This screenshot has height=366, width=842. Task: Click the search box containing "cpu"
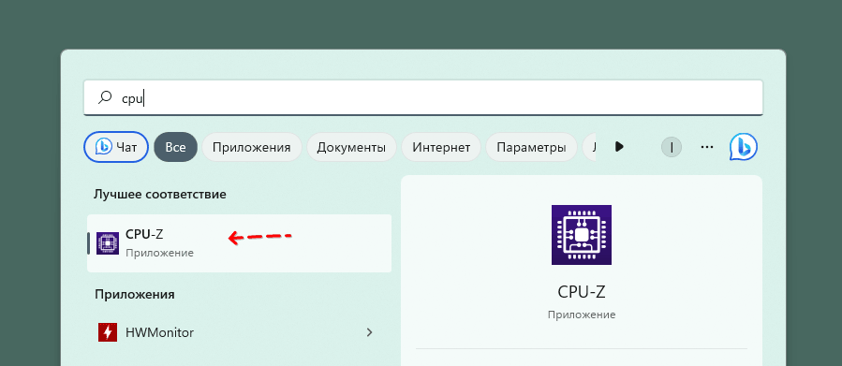423,97
